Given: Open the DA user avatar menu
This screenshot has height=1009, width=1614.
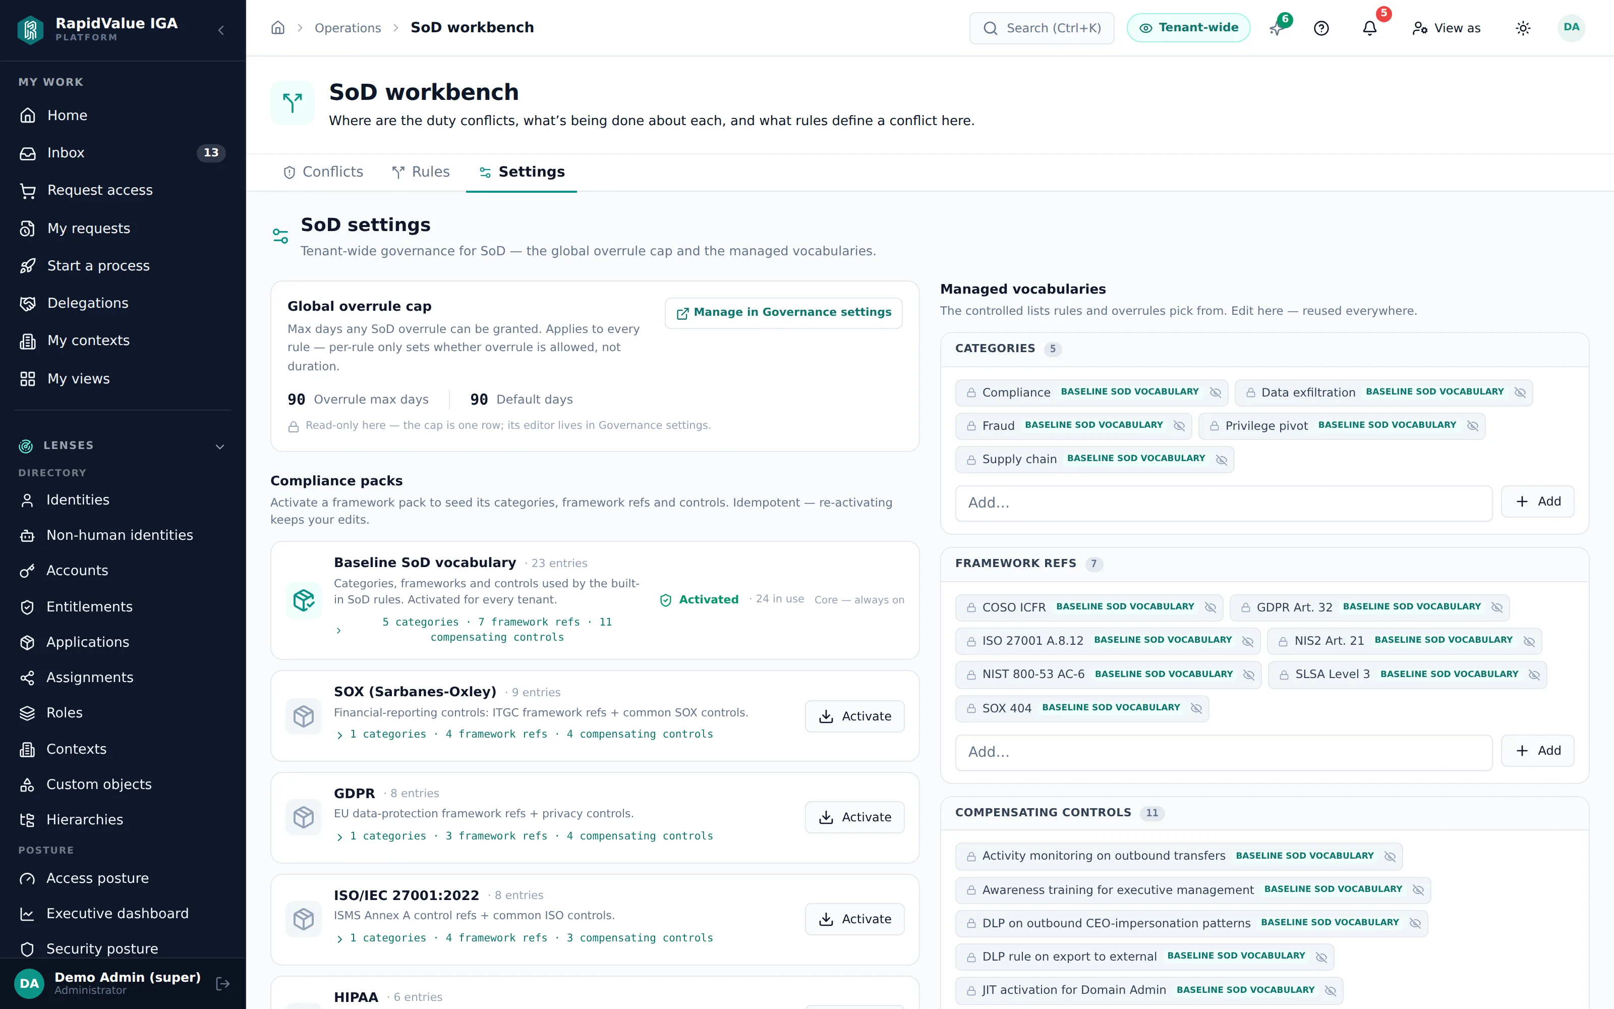Looking at the screenshot, I should [x=1571, y=27].
